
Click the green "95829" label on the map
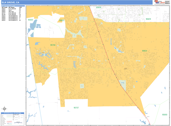[x=148, y=19]
